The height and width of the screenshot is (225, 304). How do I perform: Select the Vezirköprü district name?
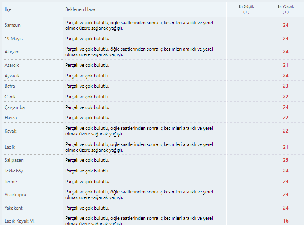(x=15, y=195)
